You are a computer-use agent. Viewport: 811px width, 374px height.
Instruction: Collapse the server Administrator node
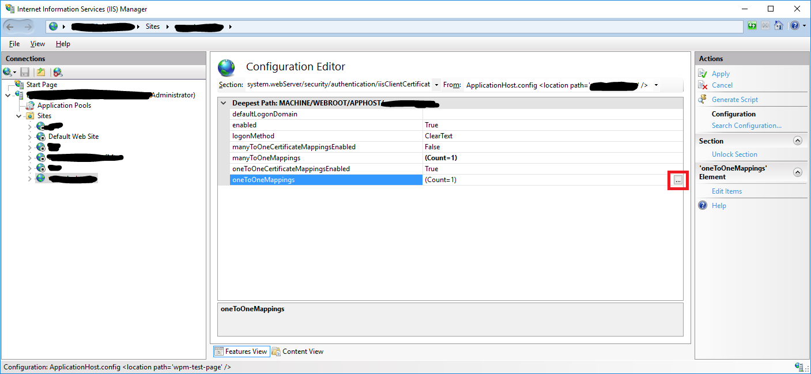click(x=7, y=95)
